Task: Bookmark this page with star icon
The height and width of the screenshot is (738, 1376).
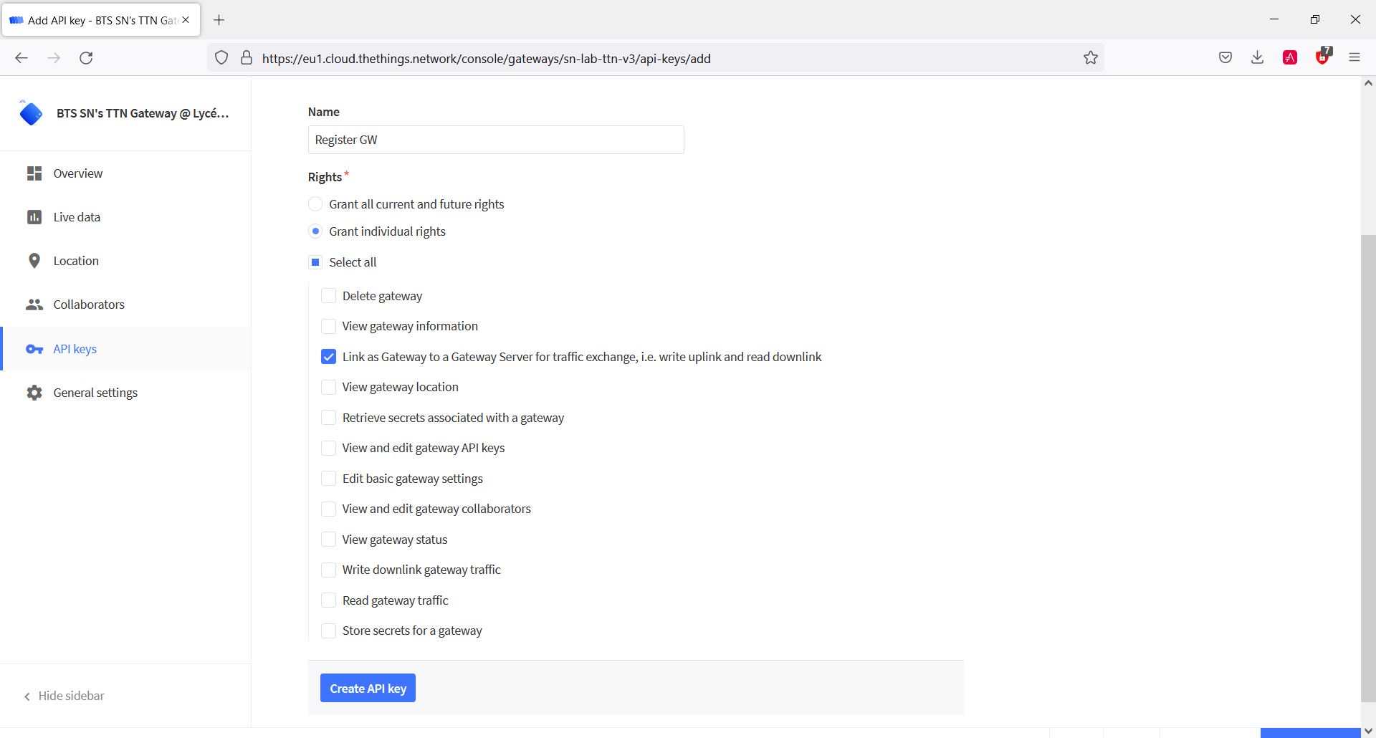Action: (1091, 58)
